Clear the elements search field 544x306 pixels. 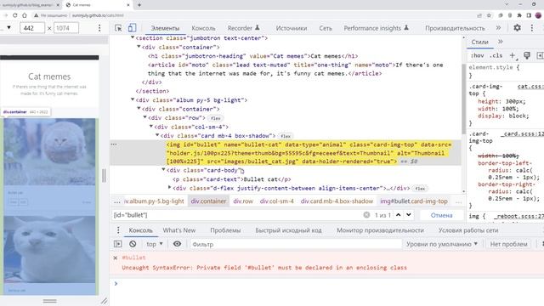(366, 215)
